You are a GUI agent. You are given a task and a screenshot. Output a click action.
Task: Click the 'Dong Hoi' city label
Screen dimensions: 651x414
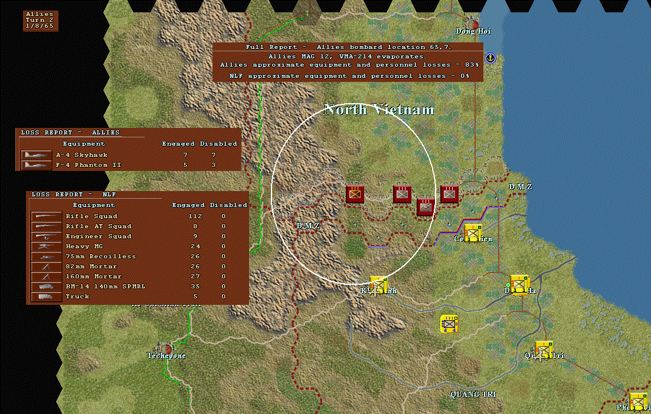tap(473, 31)
